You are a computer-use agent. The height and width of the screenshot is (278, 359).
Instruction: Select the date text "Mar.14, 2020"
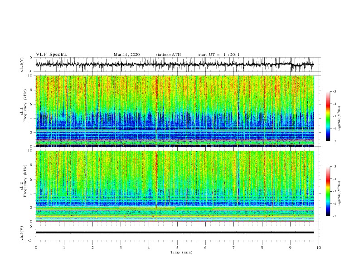tap(126, 55)
